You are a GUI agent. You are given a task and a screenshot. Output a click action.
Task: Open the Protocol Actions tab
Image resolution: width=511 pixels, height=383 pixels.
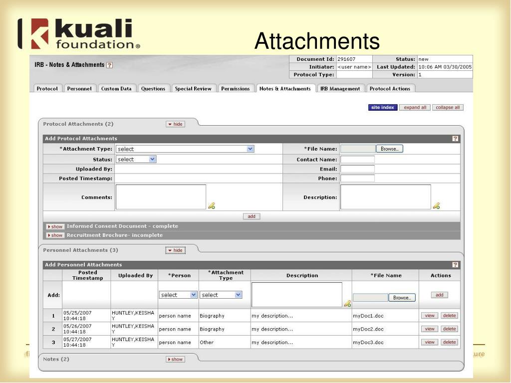(x=390, y=89)
